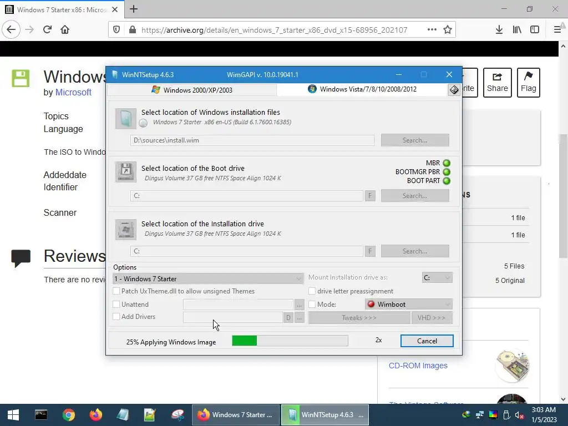Launch Chrome from the taskbar
Screen dimensions: 568x426
pyautogui.click(x=68, y=415)
